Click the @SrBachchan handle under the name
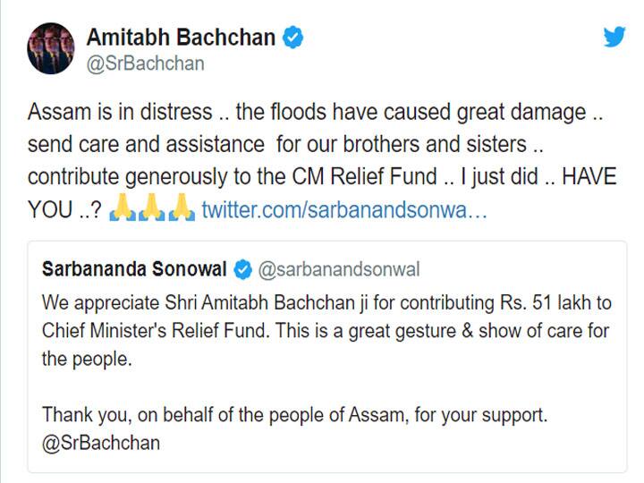This screenshot has width=644, height=483. point(145,64)
